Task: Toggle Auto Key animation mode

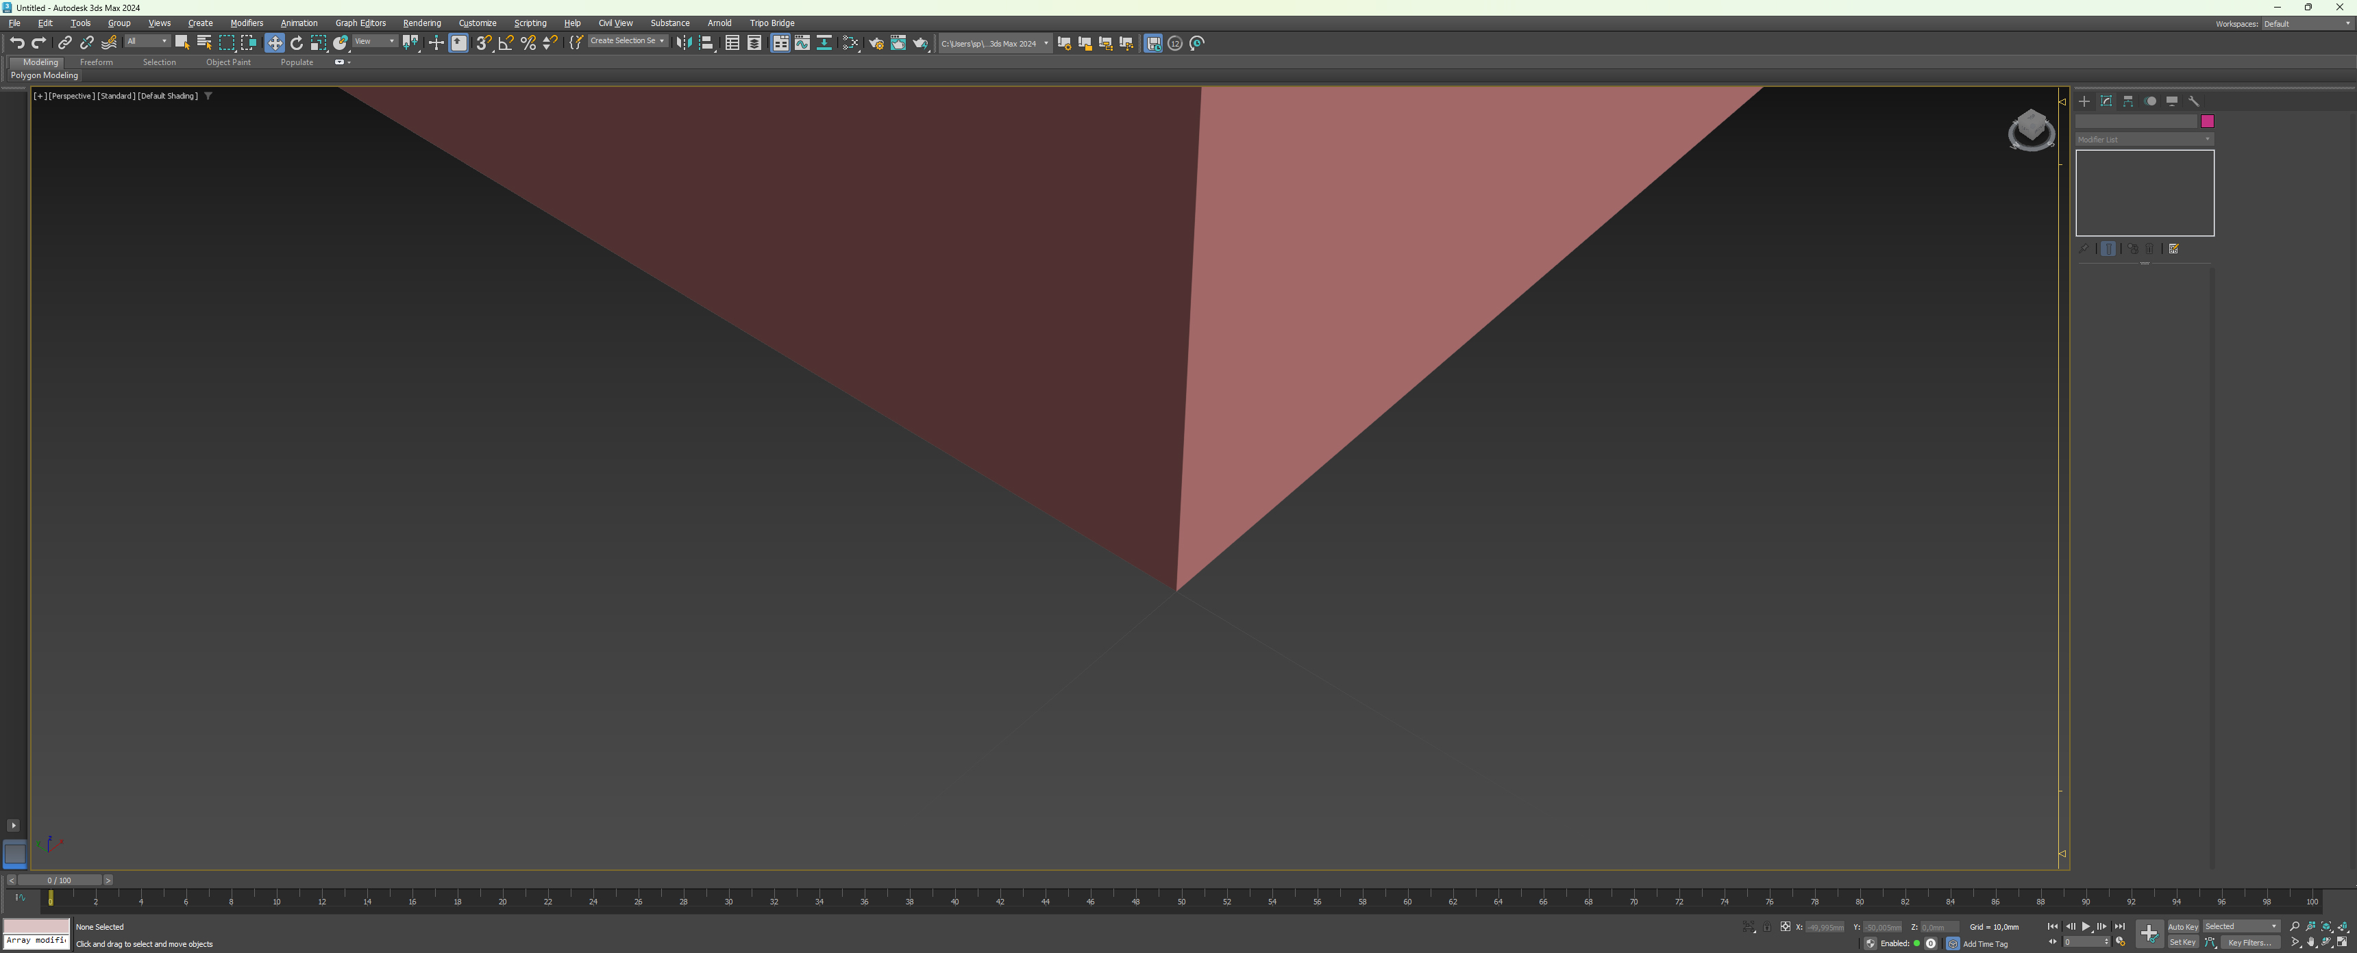Action: click(2182, 926)
